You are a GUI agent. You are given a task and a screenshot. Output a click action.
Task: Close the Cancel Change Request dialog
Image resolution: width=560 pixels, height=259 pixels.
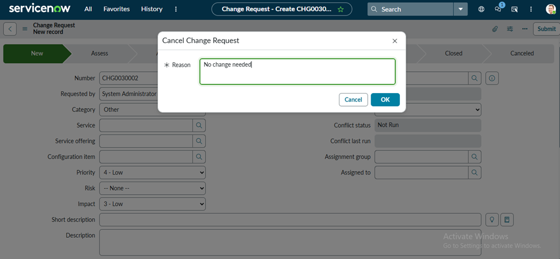[395, 41]
